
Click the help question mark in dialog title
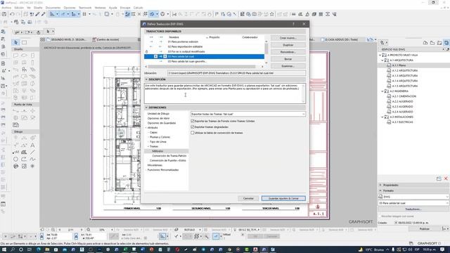(x=293, y=24)
